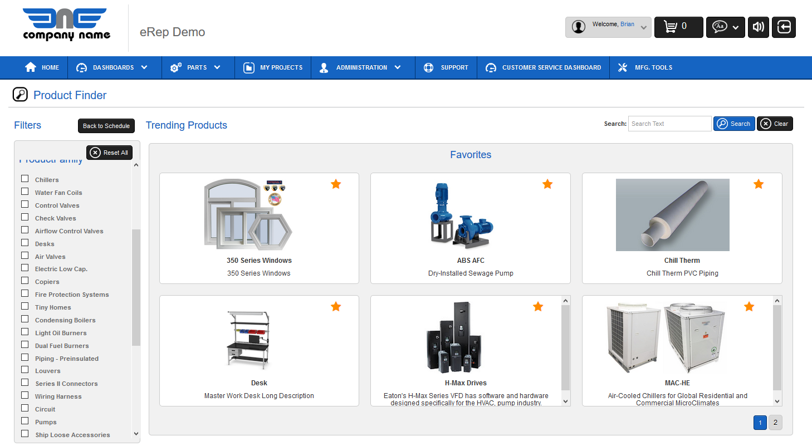812x446 pixels.
Task: Go to Customer Service Dashboard
Action: [544, 67]
